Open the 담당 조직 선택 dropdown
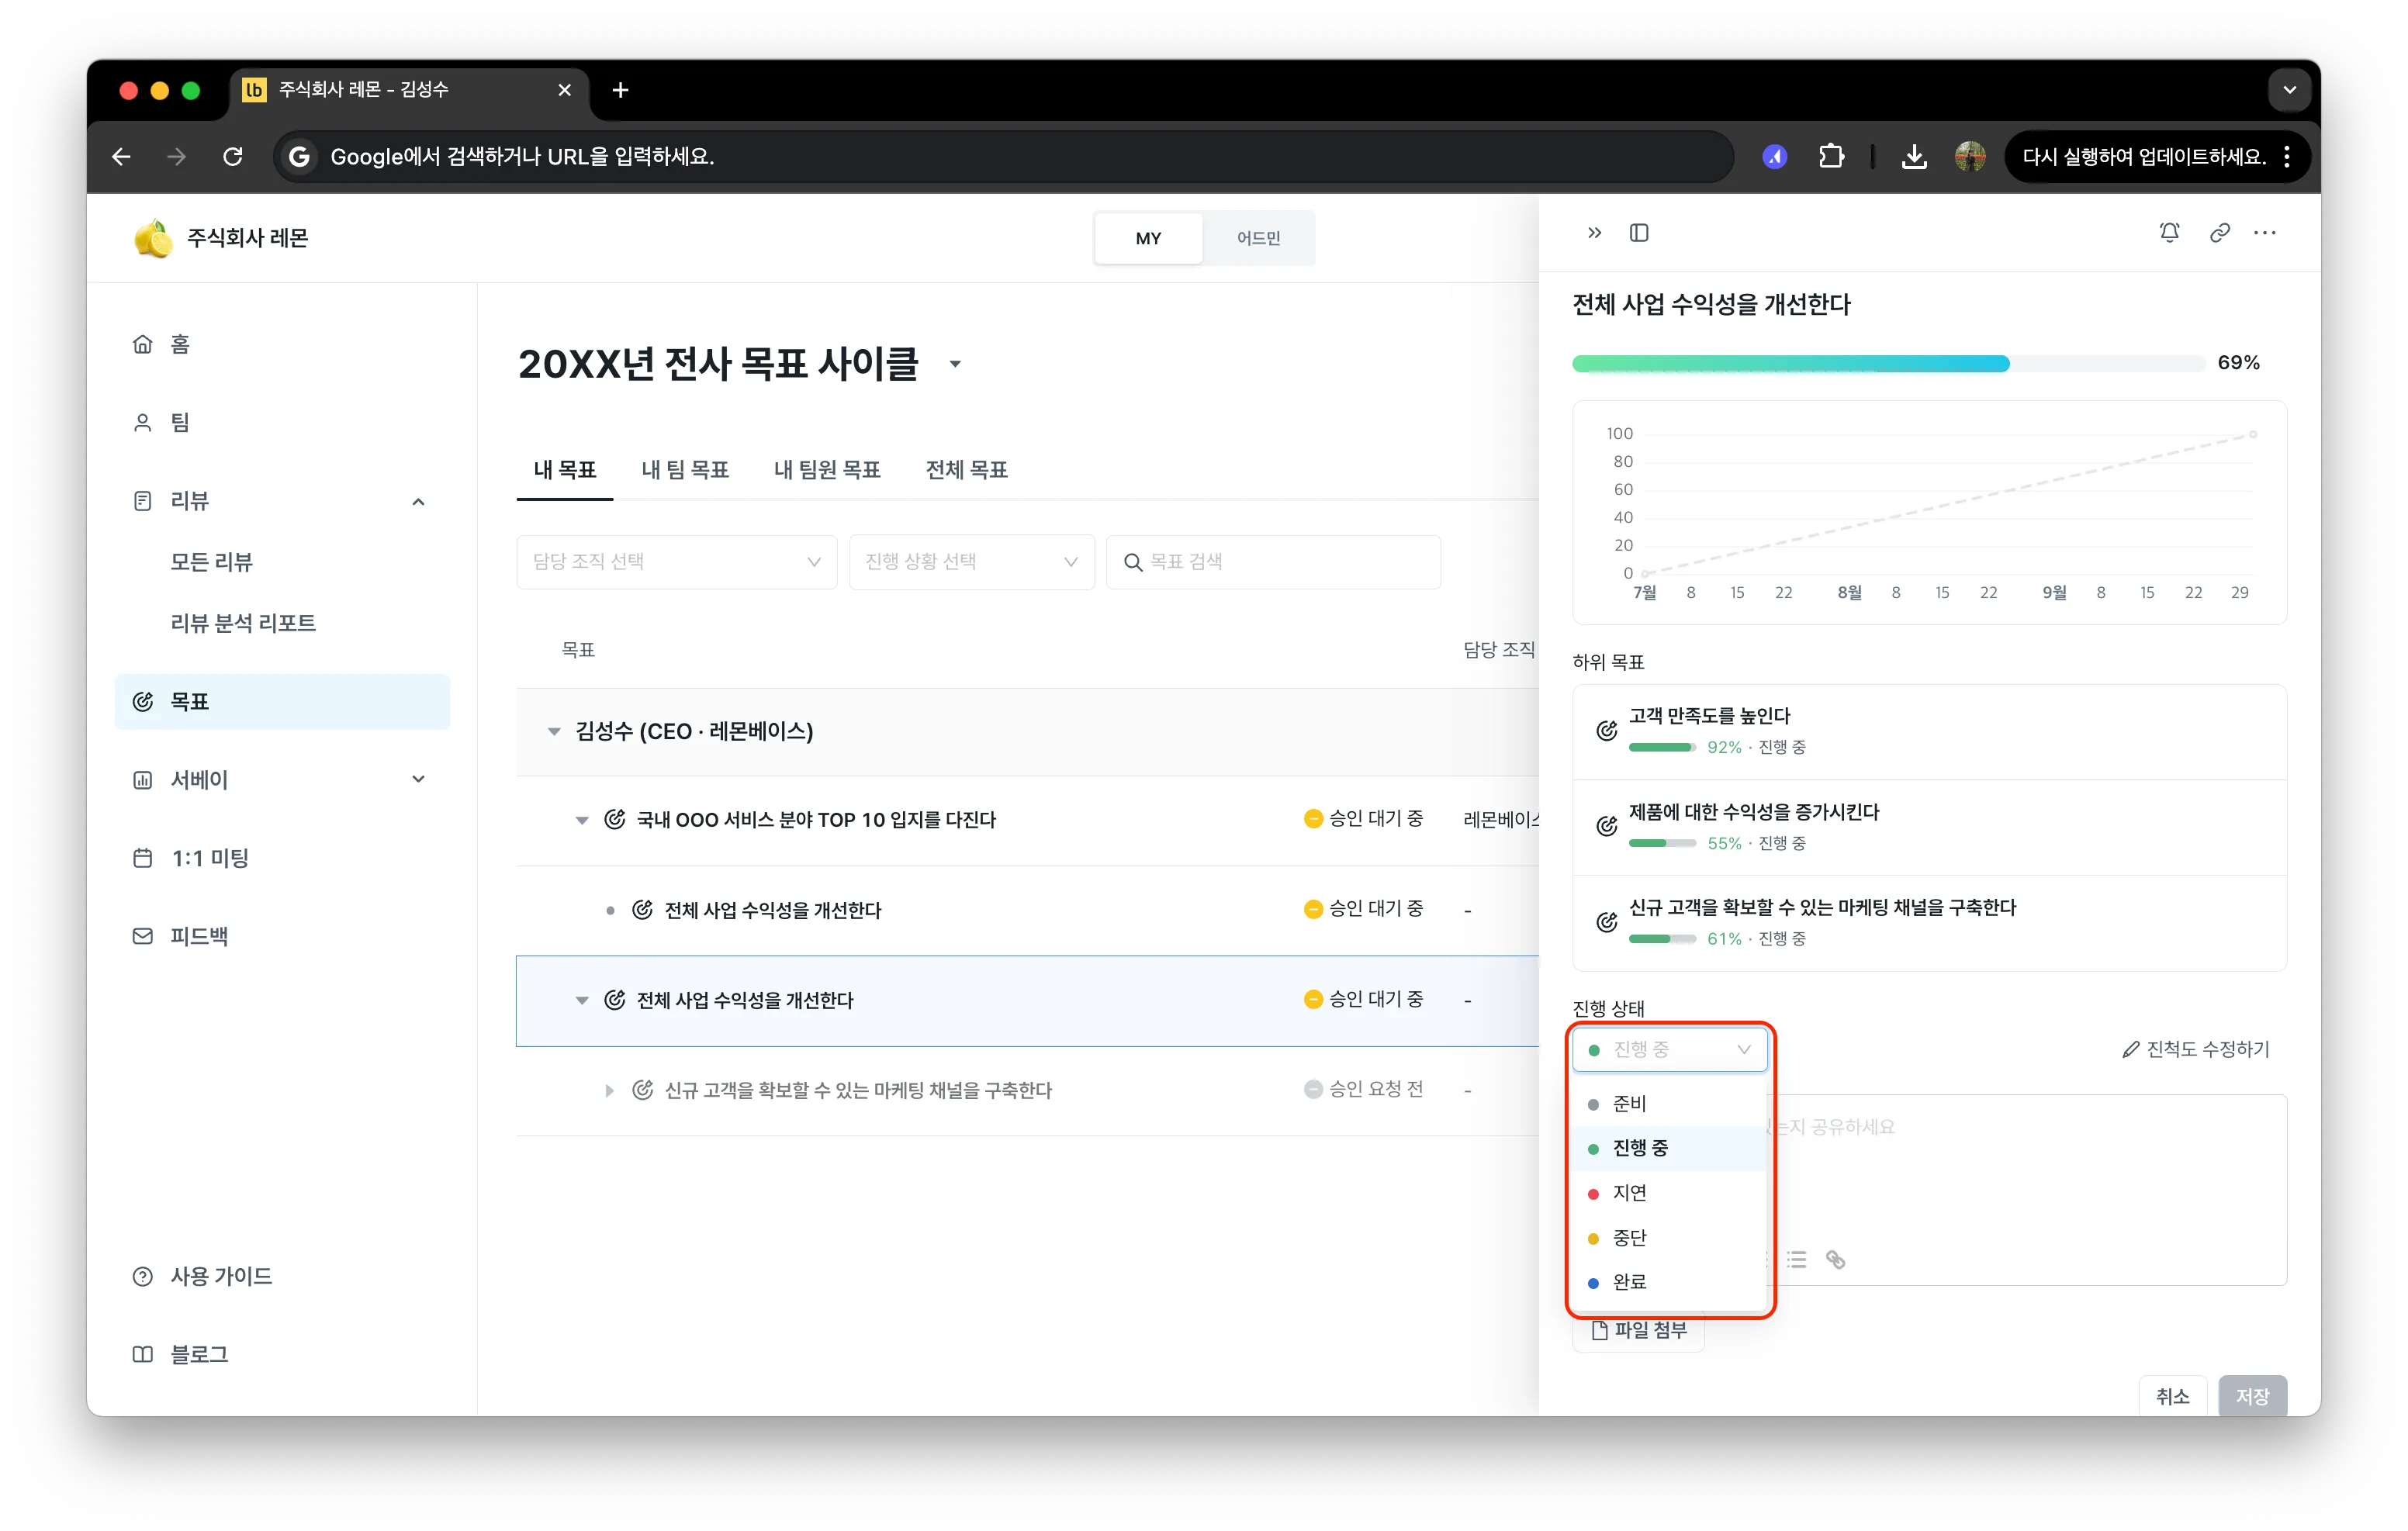The width and height of the screenshot is (2408, 1531). pyautogui.click(x=676, y=562)
